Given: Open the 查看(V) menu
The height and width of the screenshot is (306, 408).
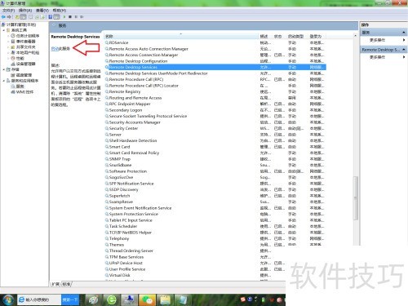Looking at the screenshot, I should (x=42, y=11).
